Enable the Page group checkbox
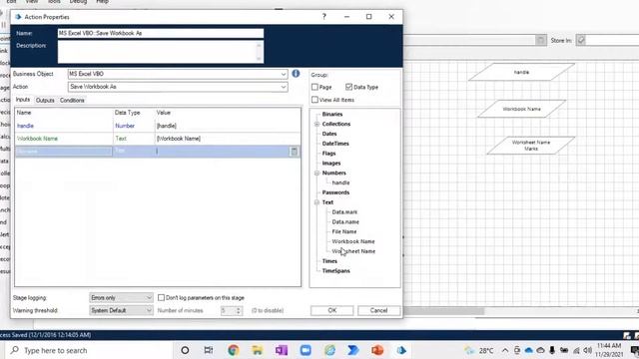Image resolution: width=639 pixels, height=359 pixels. coord(315,87)
